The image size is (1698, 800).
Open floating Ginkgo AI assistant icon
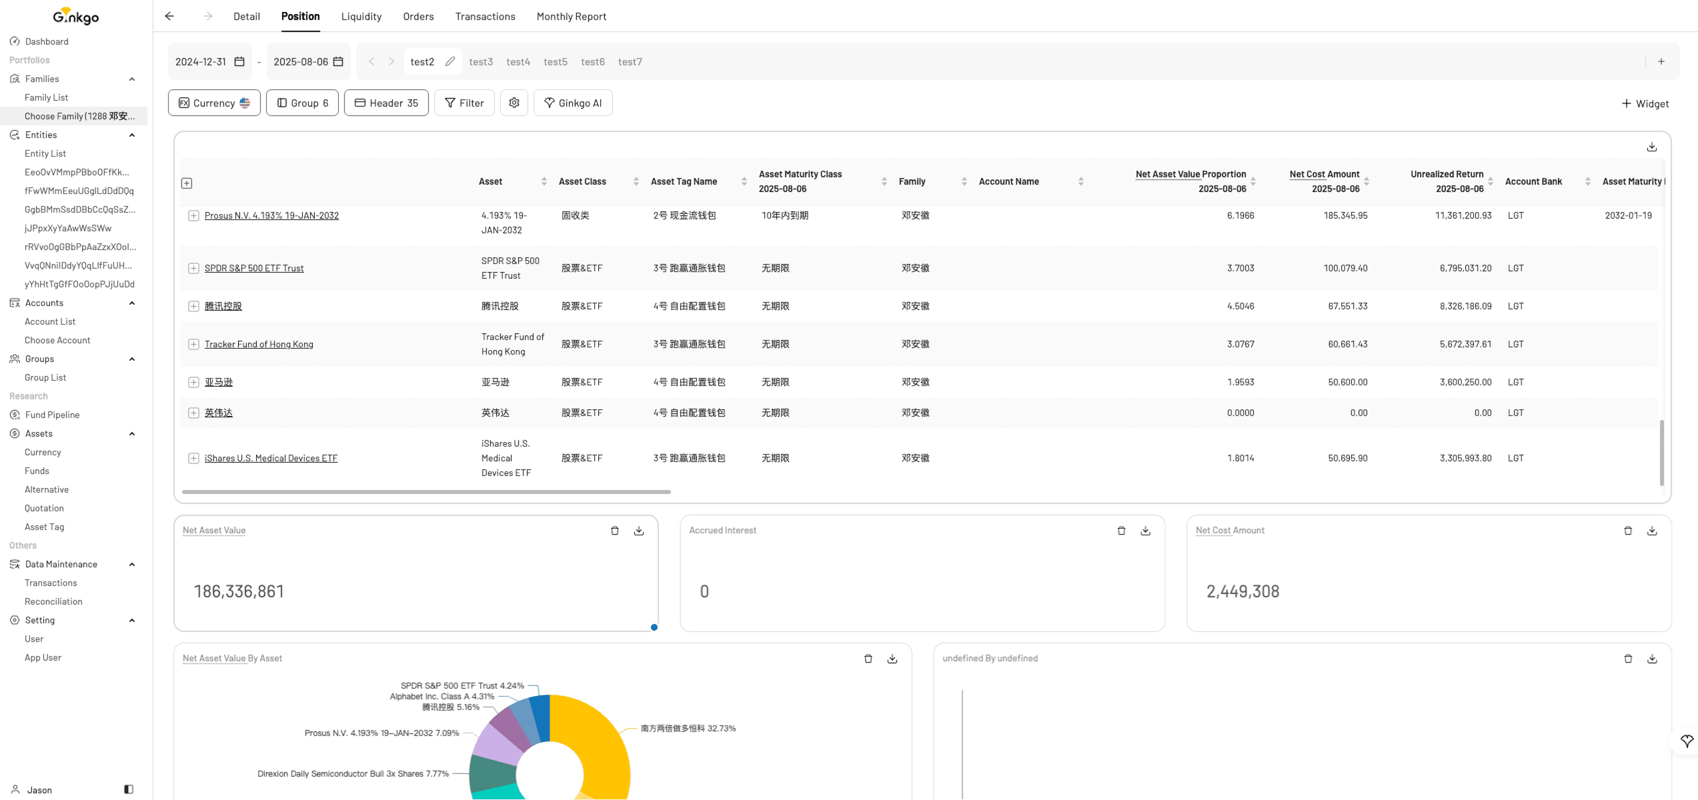[1686, 741]
